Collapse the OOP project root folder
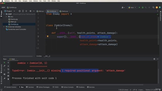The width and height of the screenshot is (162, 91). coord(4,14)
